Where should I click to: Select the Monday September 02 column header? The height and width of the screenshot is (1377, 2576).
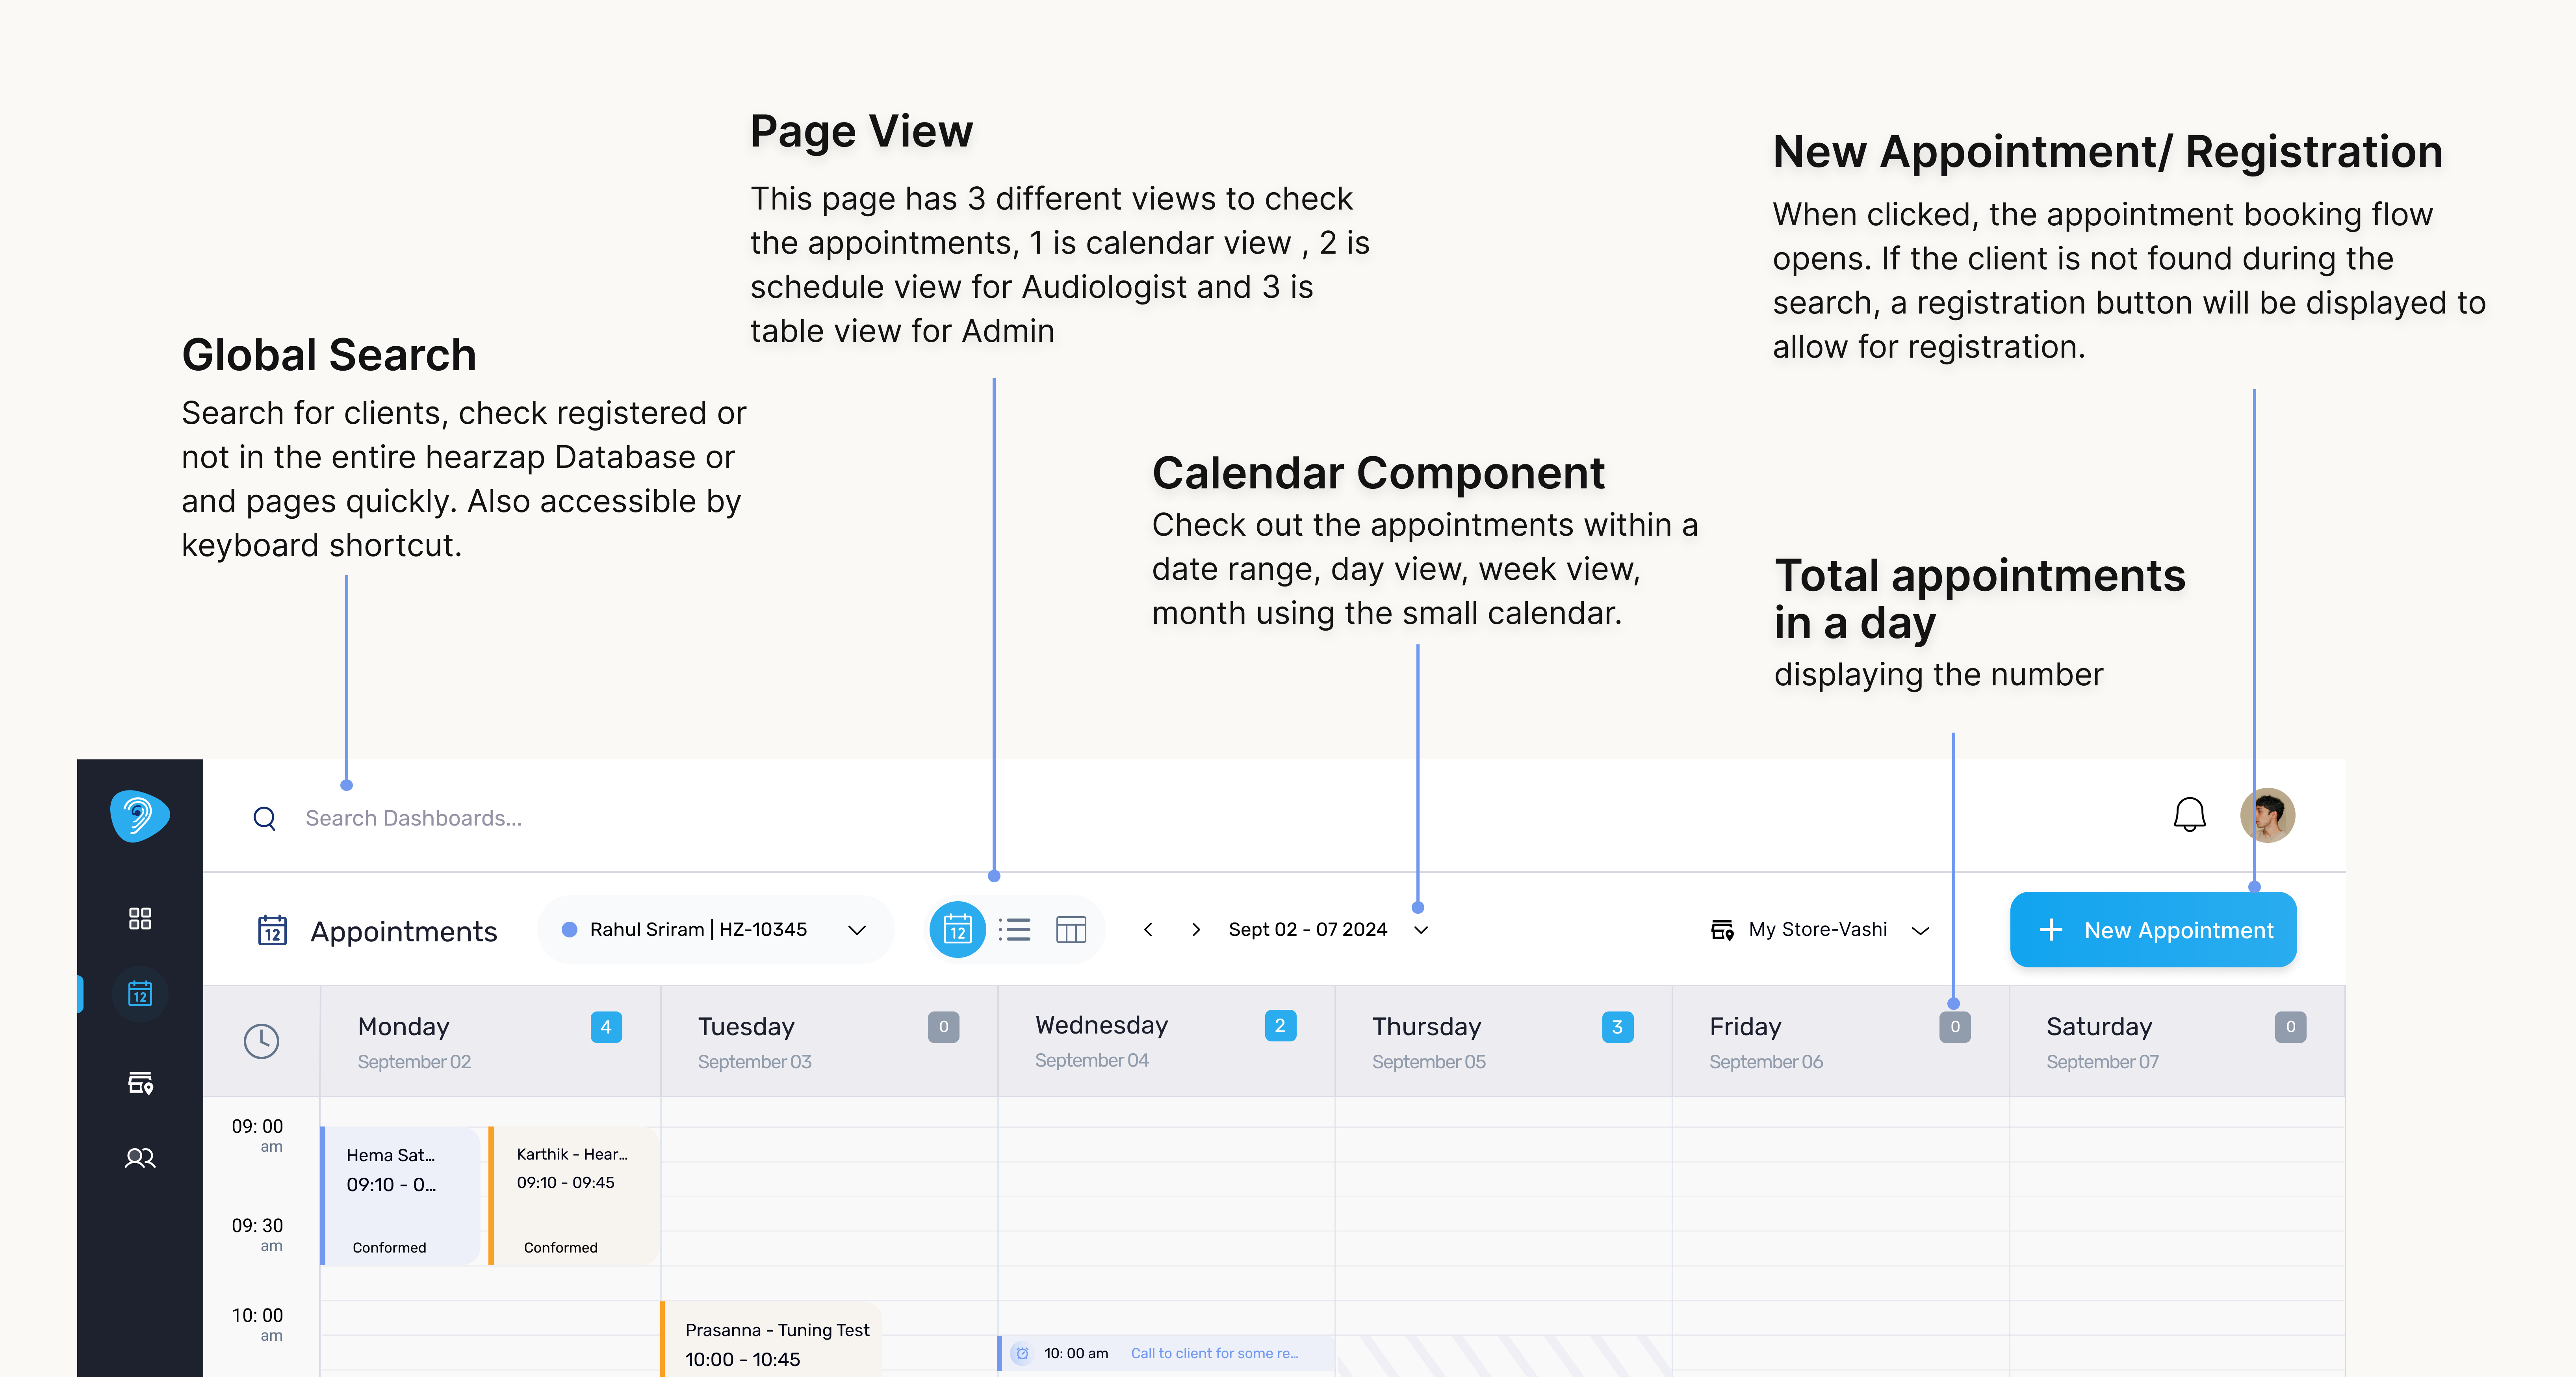coord(490,1042)
